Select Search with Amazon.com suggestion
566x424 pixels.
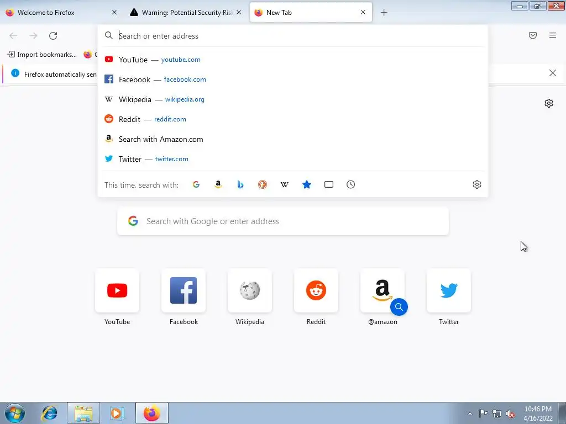click(293, 139)
